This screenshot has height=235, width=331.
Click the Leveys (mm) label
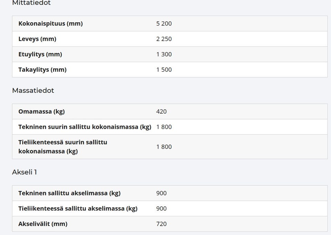click(x=37, y=39)
